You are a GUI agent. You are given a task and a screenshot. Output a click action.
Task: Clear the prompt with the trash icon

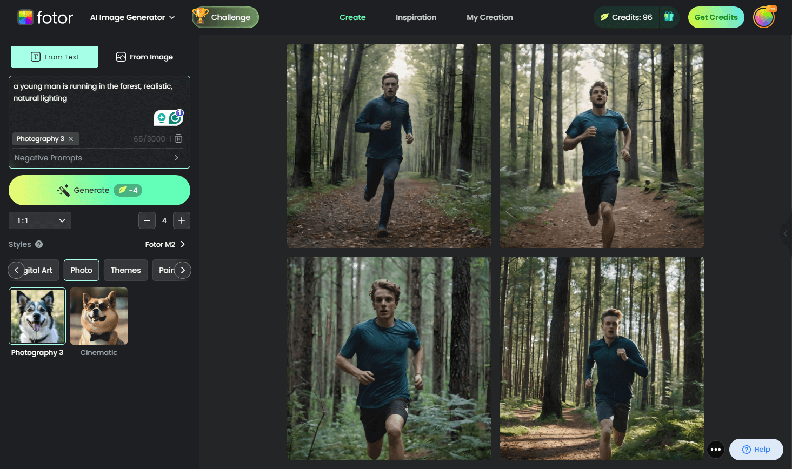point(178,139)
